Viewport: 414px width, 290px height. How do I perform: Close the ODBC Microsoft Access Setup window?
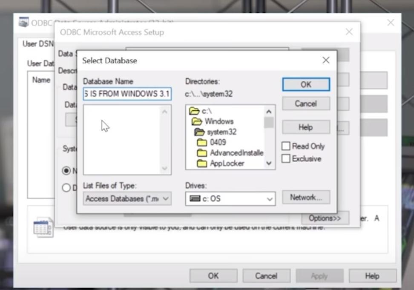tap(349, 32)
